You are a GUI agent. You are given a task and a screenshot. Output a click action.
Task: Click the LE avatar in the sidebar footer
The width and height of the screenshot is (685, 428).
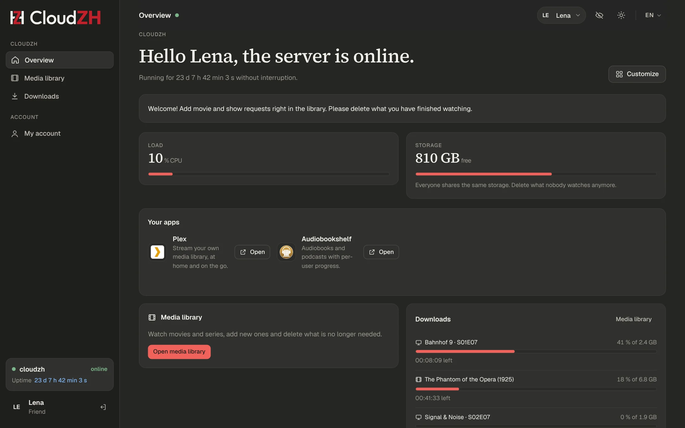tap(16, 407)
